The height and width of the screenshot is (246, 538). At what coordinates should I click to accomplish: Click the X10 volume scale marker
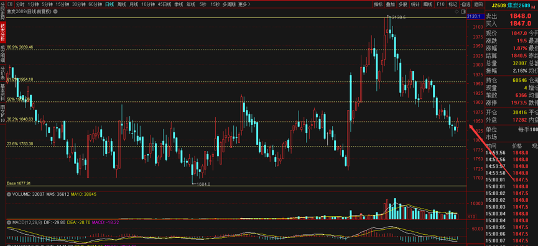tap(471, 217)
